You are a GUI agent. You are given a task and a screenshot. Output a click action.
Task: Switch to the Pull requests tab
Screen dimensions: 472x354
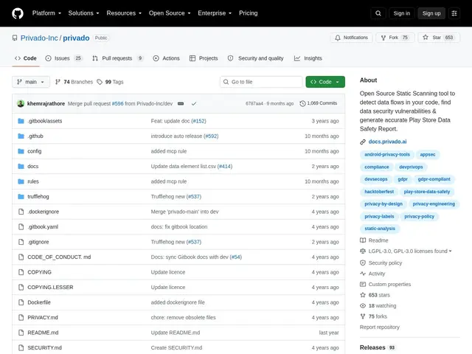click(x=117, y=58)
